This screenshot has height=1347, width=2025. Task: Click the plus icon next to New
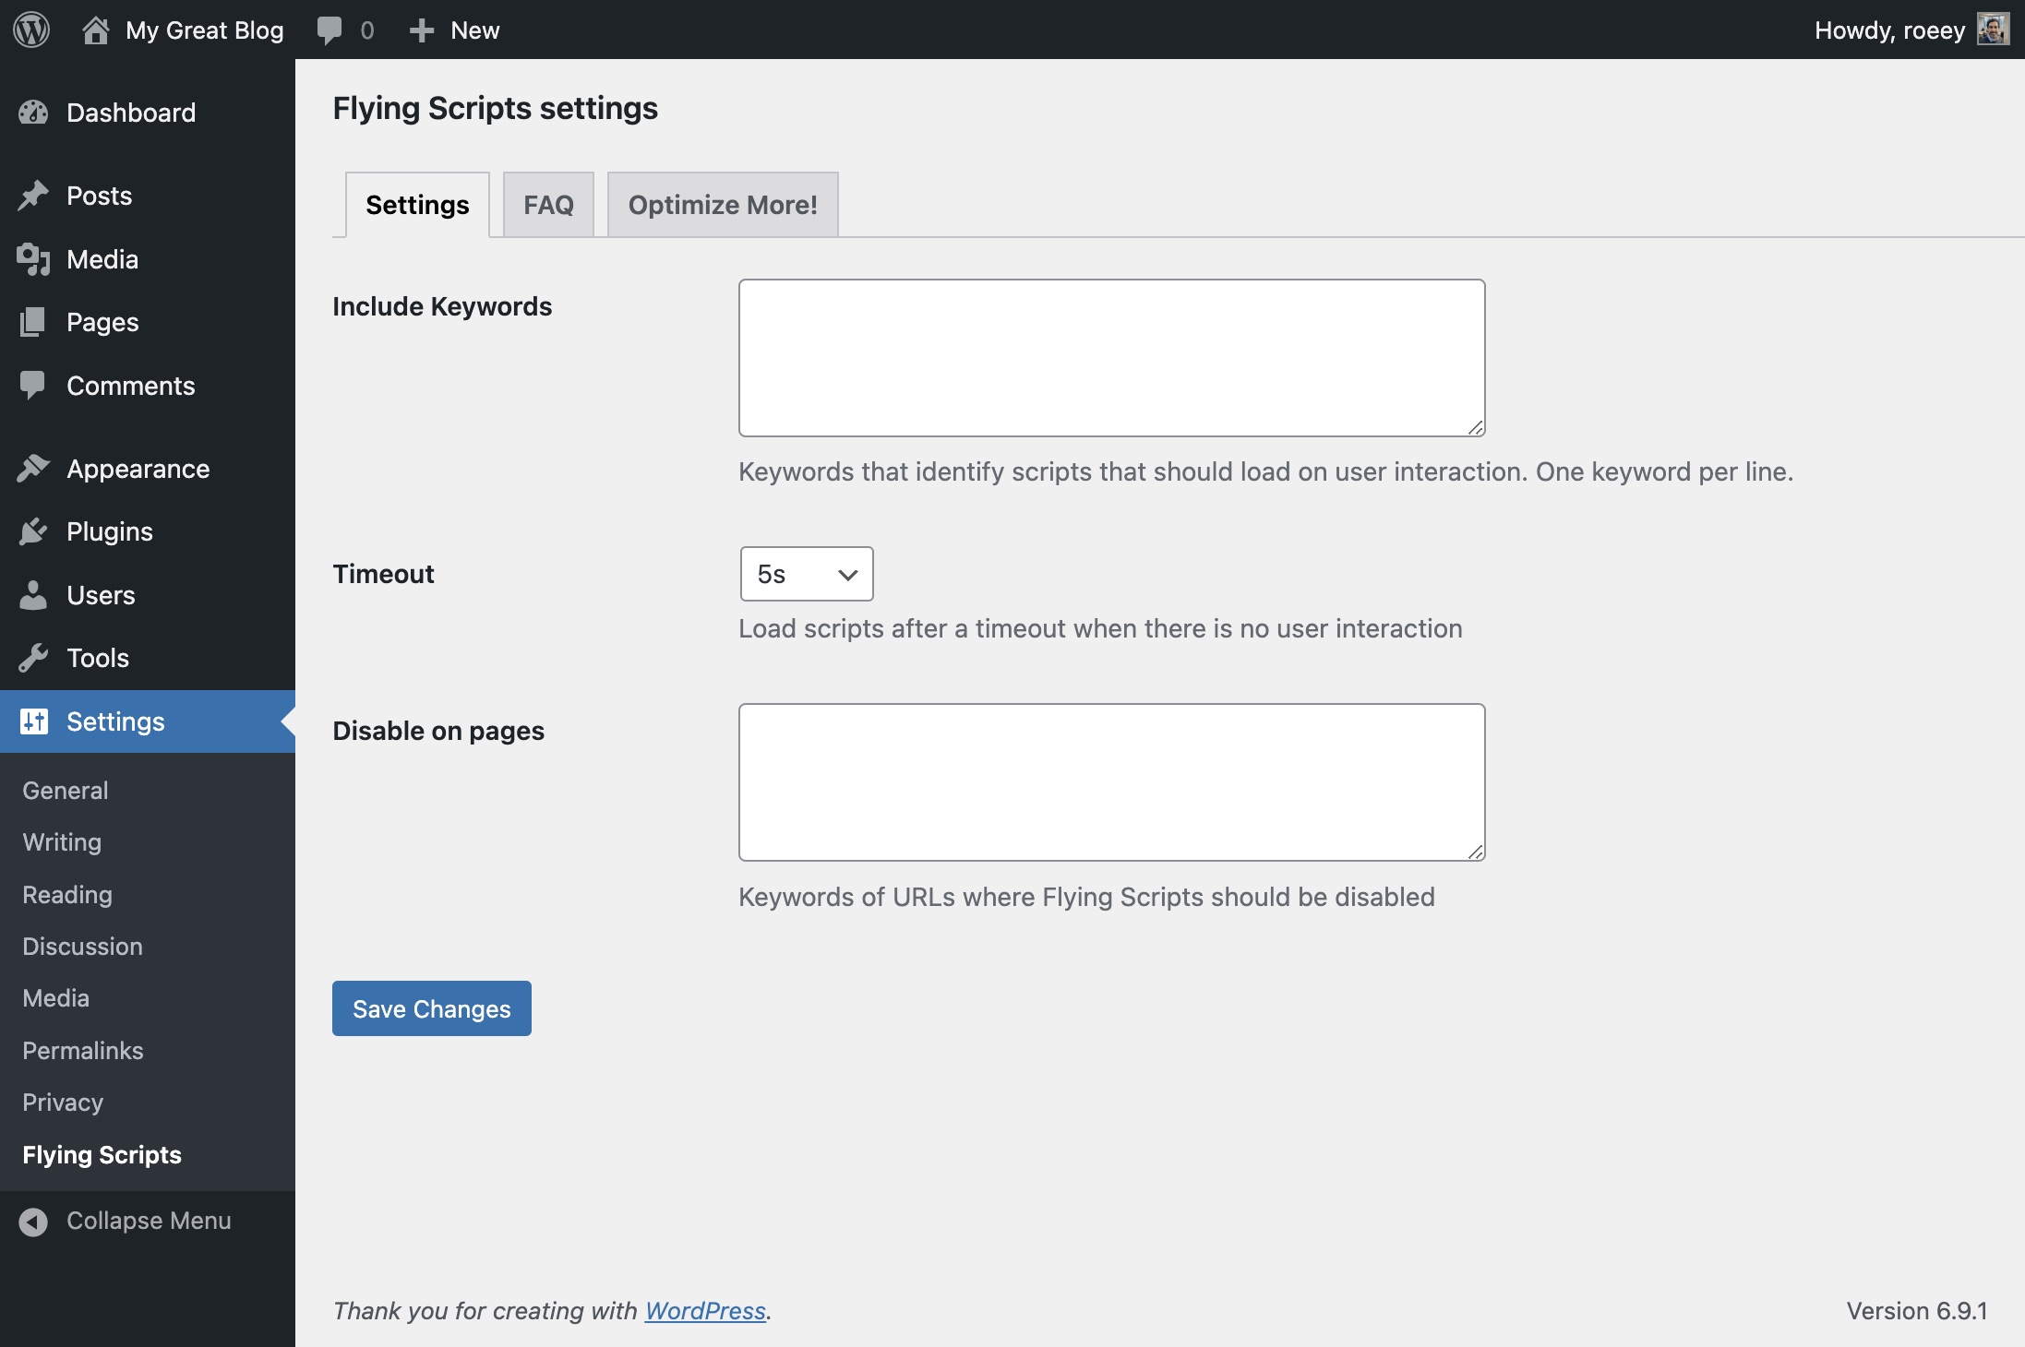pyautogui.click(x=422, y=30)
